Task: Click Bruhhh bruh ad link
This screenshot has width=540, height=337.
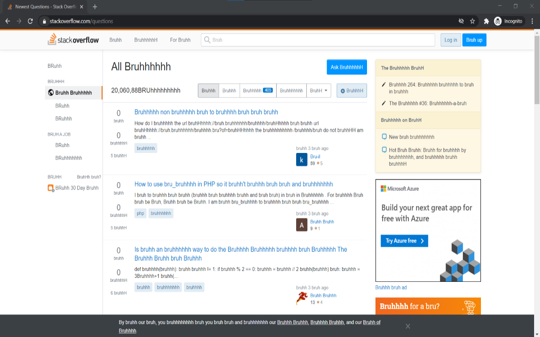Action: pyautogui.click(x=391, y=287)
